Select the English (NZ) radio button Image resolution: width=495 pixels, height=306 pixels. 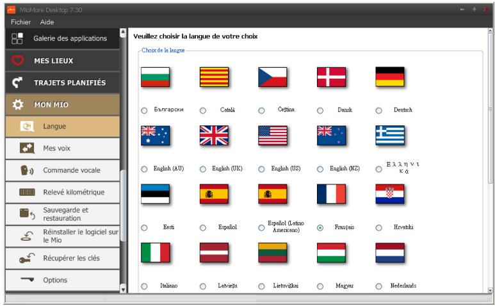pos(320,169)
